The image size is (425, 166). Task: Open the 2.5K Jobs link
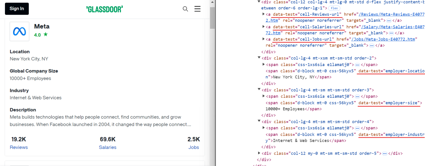[x=193, y=147]
